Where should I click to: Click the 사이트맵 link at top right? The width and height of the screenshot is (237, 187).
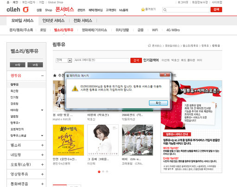click(217, 2)
